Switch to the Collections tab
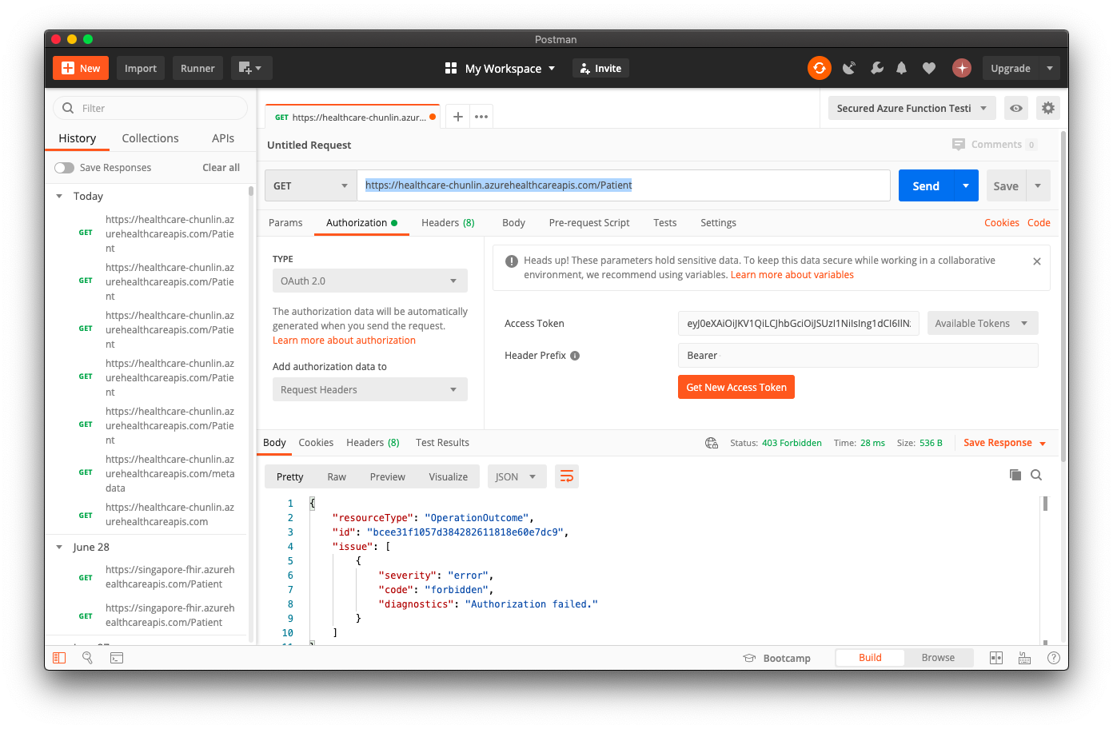Image resolution: width=1113 pixels, height=729 pixels. tap(150, 138)
